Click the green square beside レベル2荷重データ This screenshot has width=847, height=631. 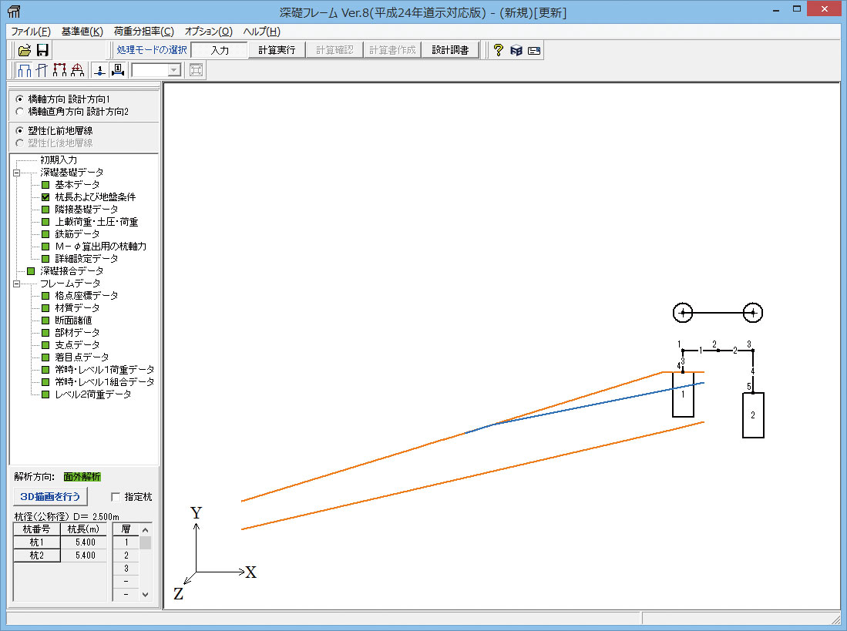(x=45, y=394)
